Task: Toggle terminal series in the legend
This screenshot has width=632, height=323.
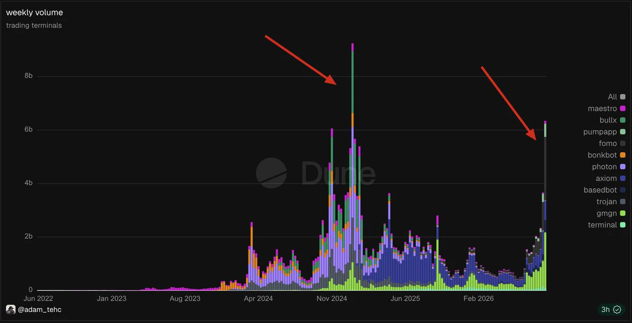Action: pos(607,225)
